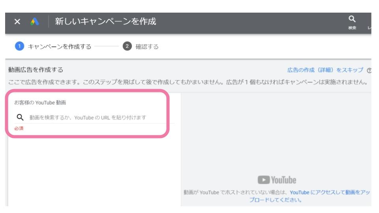Open the 検索 search icon in header

[352, 22]
